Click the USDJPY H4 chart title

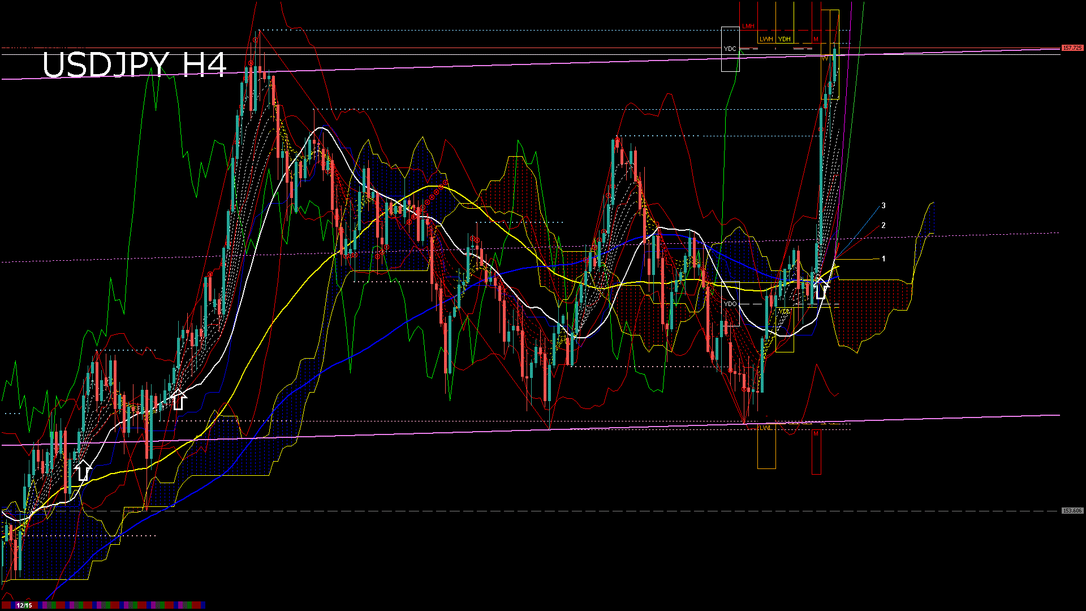click(134, 65)
